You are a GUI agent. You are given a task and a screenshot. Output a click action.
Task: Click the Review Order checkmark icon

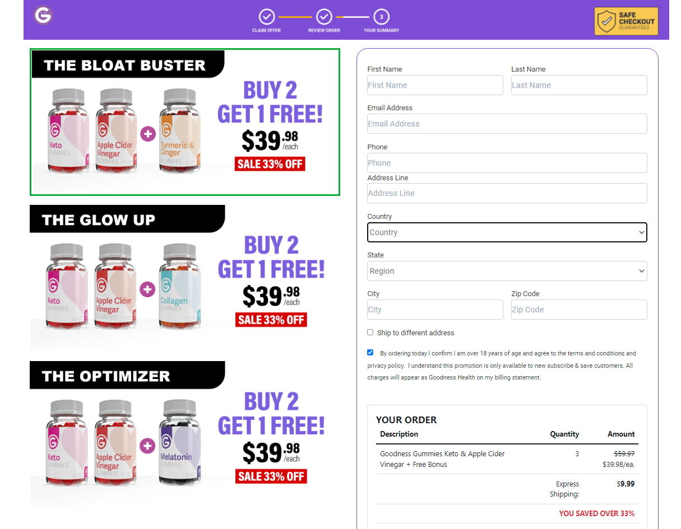click(x=324, y=17)
